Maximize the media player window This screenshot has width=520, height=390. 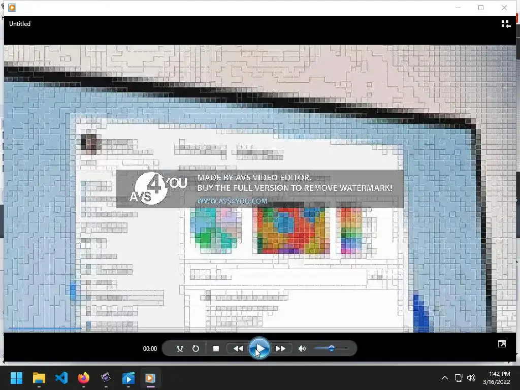pos(481,8)
